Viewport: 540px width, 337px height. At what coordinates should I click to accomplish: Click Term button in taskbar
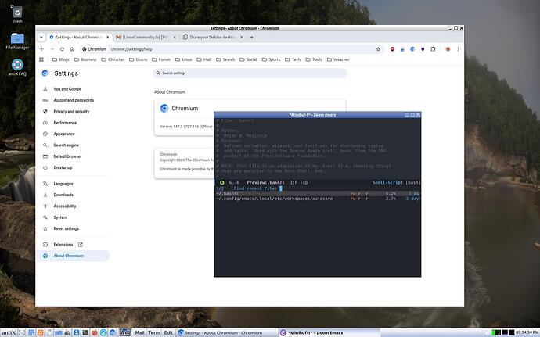154,332
